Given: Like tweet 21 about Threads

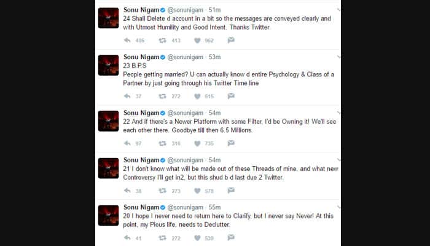Looking at the screenshot, I should point(198,191).
